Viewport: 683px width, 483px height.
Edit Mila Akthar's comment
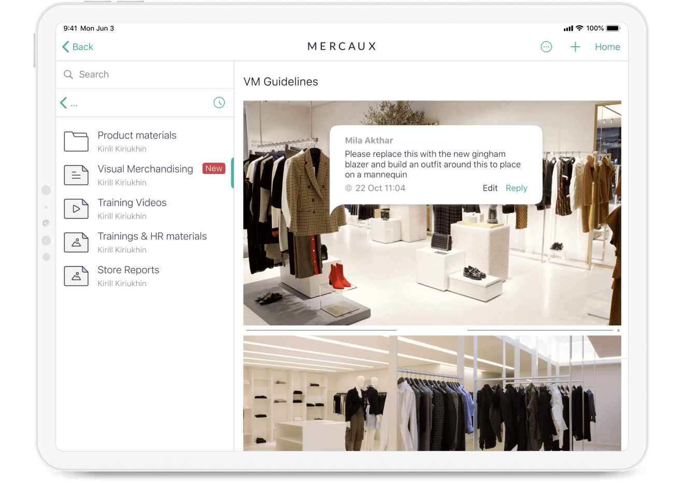tap(490, 188)
